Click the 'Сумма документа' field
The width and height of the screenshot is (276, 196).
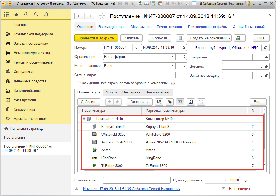coord(222,180)
